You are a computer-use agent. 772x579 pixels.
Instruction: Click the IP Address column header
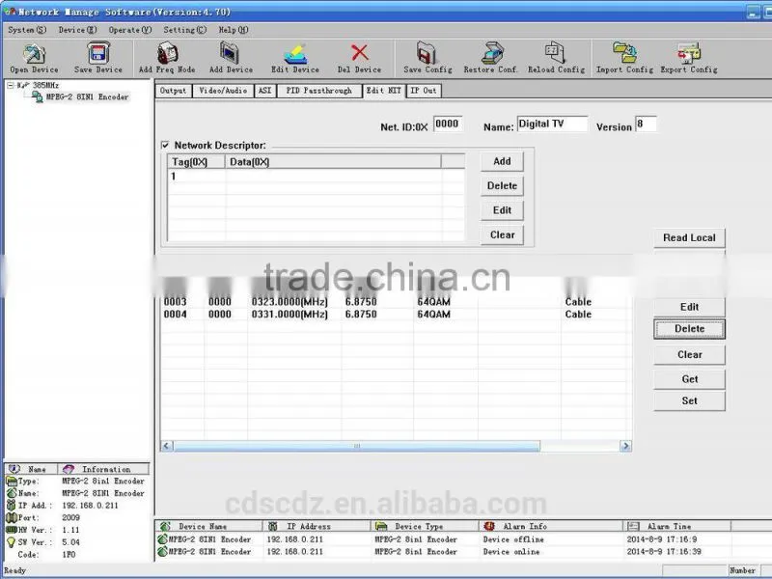pyautogui.click(x=317, y=526)
